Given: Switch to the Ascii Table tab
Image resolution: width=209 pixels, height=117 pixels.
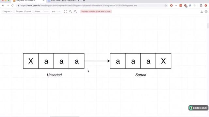Looking at the screenshot, I should click(63, 1).
